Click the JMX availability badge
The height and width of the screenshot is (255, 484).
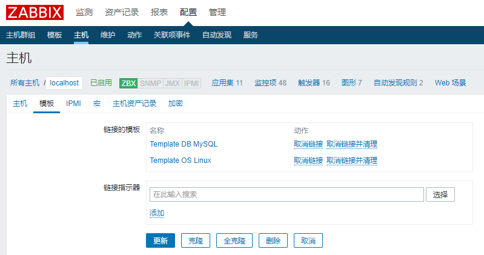click(173, 83)
